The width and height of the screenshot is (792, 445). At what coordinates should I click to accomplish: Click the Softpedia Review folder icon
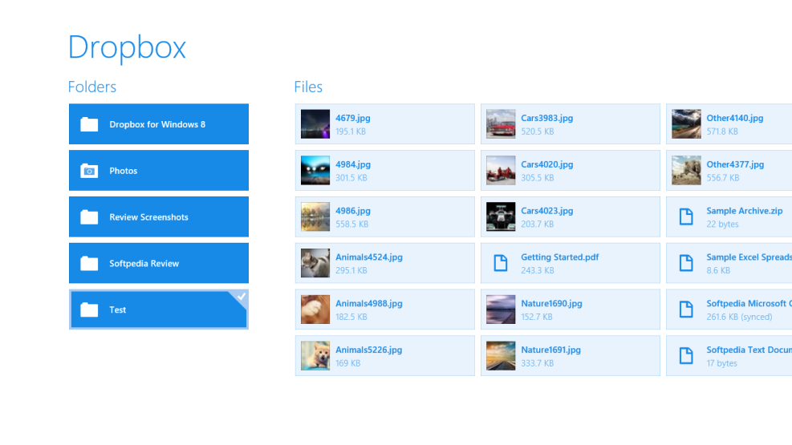click(89, 263)
